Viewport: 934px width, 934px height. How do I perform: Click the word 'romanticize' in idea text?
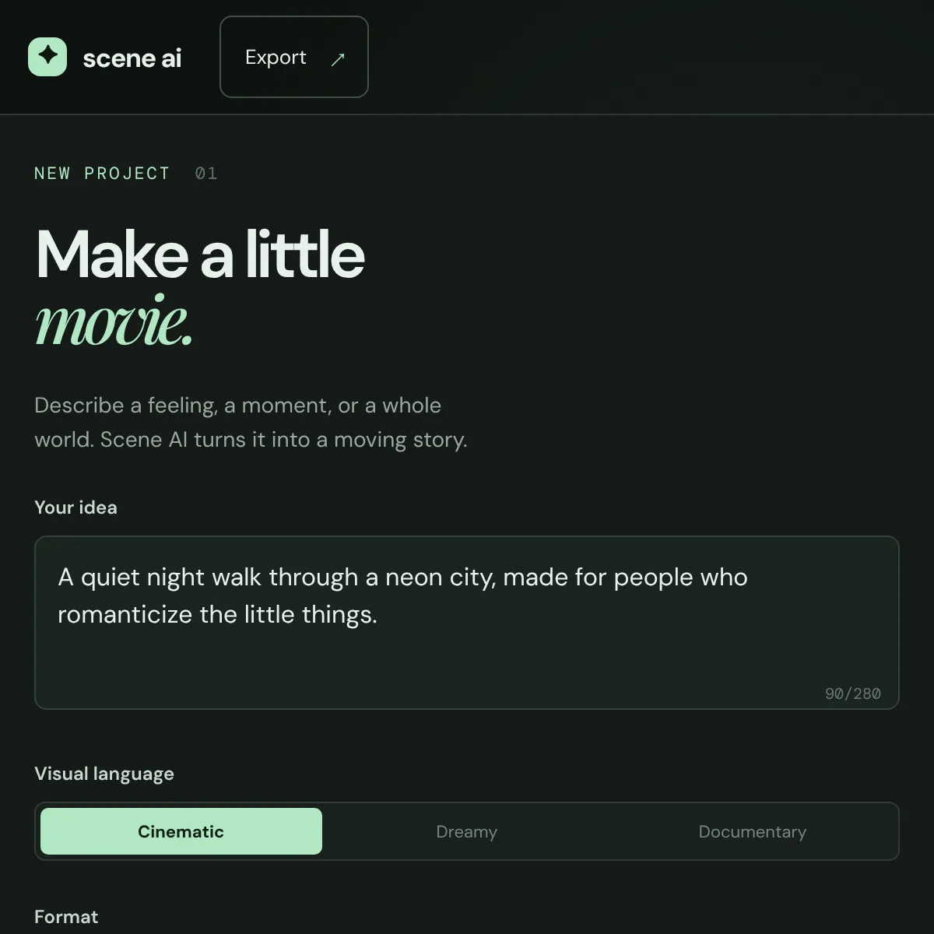pos(125,615)
